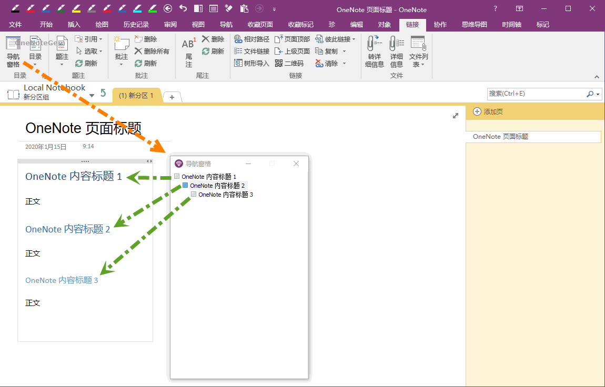Image resolution: width=605 pixels, height=387 pixels.
Task: Click 删除 in 批注 group
Action: 145,39
